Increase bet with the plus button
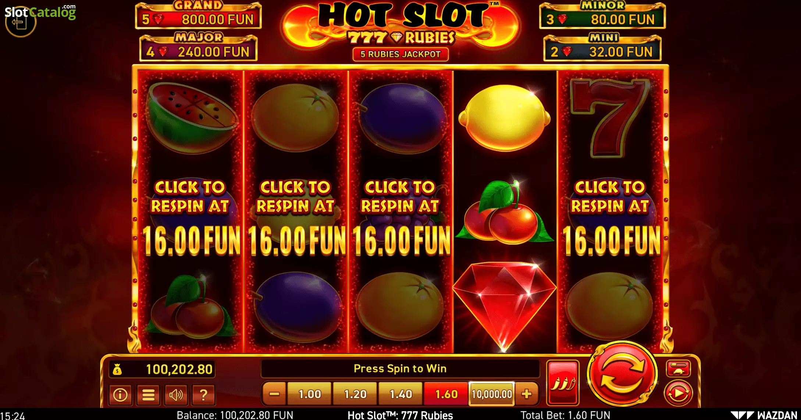This screenshot has height=420, width=801. [x=527, y=394]
